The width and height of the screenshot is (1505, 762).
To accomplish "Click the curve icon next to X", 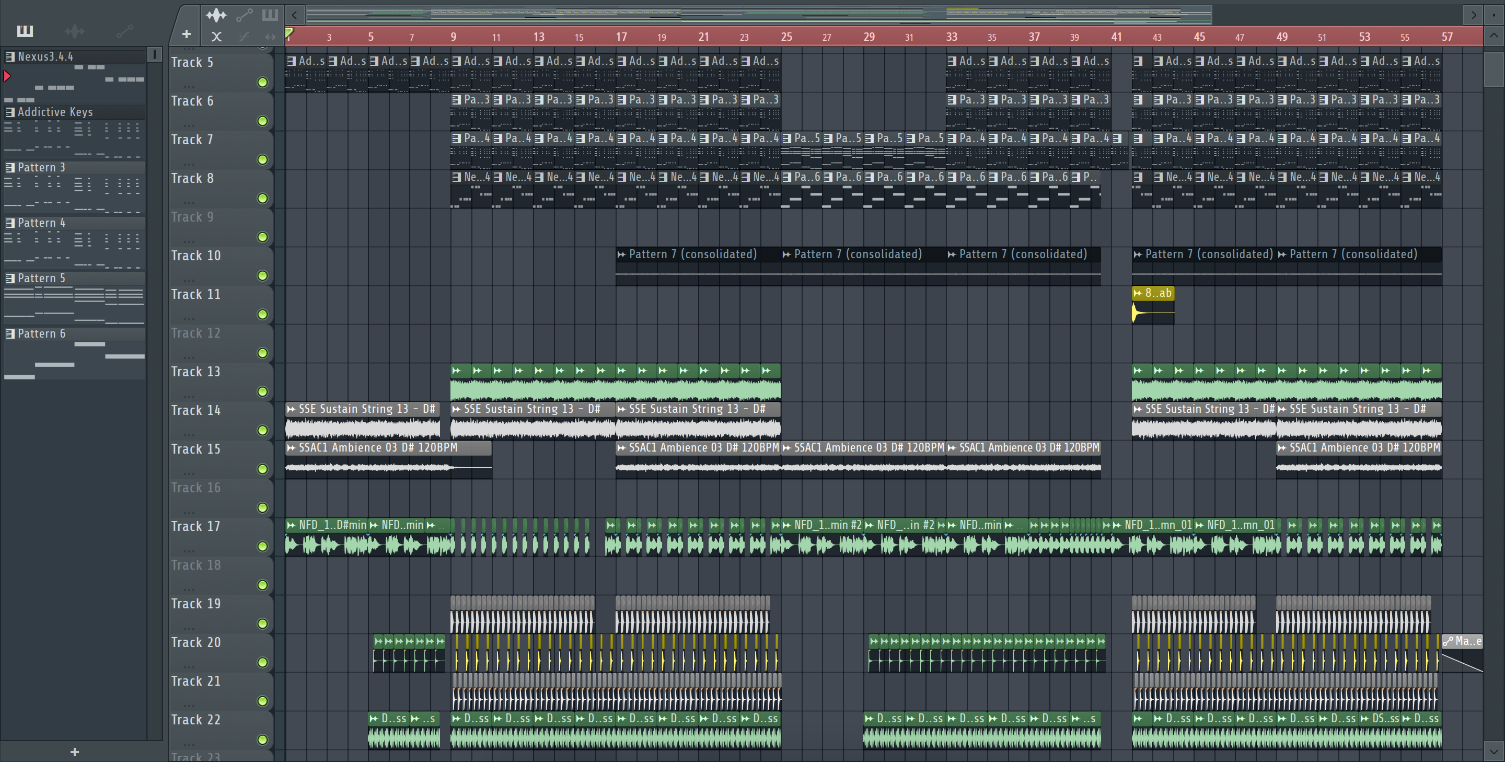I will pos(244,36).
